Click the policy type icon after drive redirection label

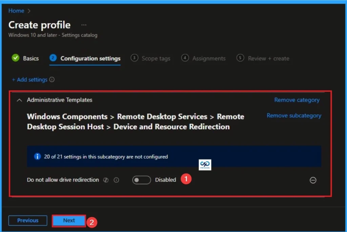106,180
